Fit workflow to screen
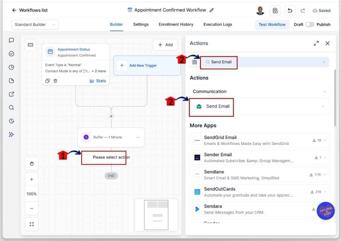Image resolution: width=341 pixels, height=241 pixels. tap(32, 224)
